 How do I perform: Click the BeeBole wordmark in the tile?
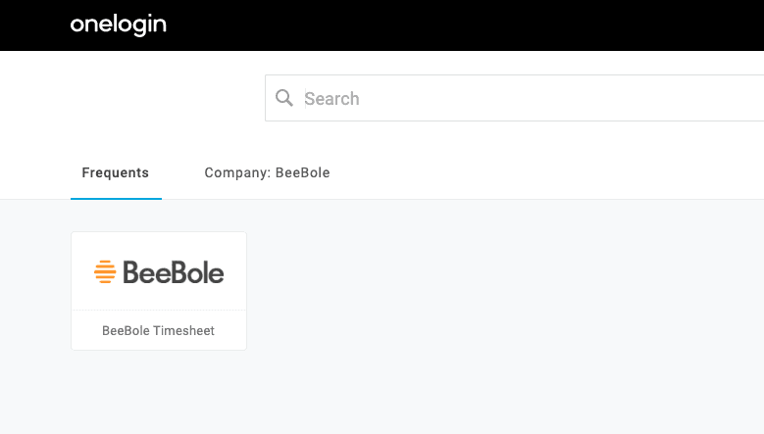pyautogui.click(x=174, y=271)
